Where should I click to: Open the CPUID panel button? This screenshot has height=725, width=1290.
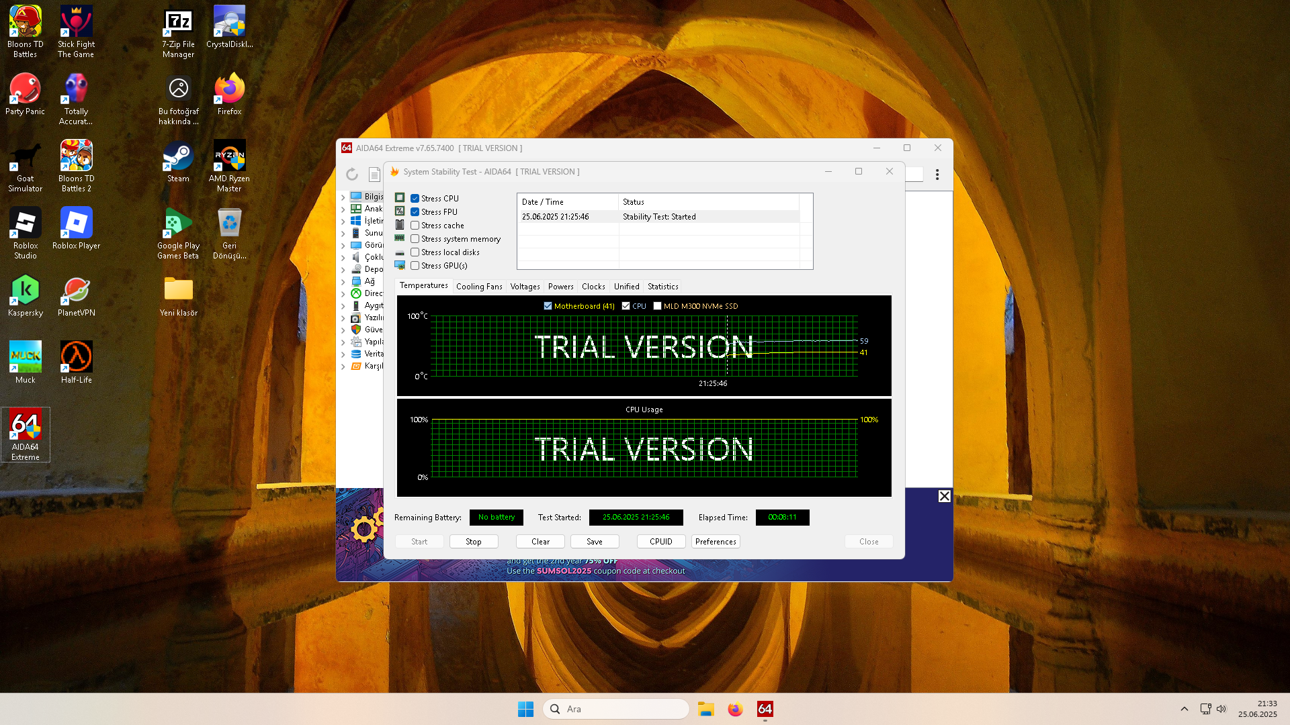click(x=661, y=542)
